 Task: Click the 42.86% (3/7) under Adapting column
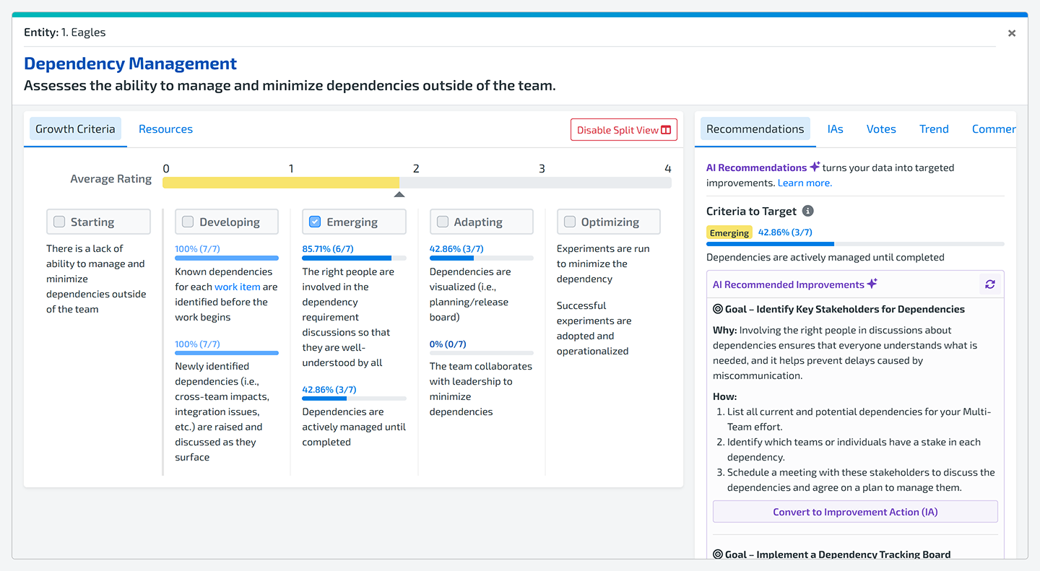(x=456, y=249)
